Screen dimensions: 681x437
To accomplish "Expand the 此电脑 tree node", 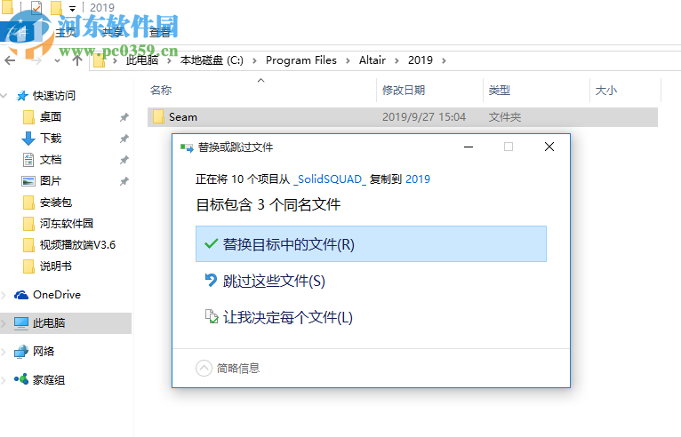I will tap(4, 323).
